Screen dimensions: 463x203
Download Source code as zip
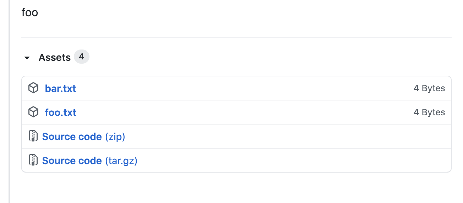click(72, 137)
